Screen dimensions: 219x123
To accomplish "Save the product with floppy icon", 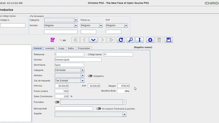I will [x=169, y=40].
